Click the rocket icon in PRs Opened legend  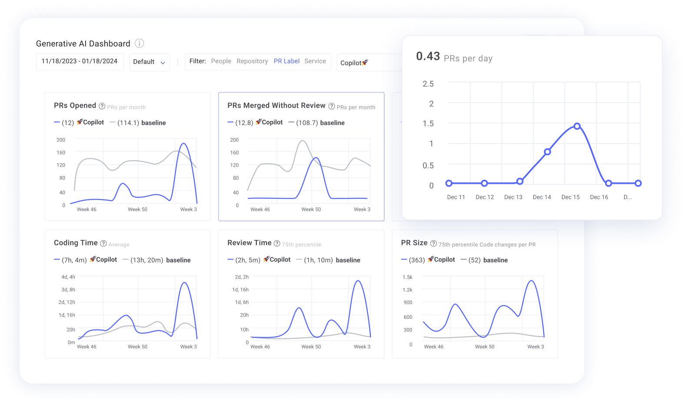(x=80, y=122)
